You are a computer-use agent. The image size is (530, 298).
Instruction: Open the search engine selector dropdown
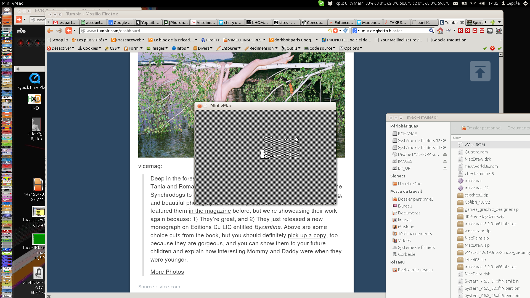(x=356, y=31)
